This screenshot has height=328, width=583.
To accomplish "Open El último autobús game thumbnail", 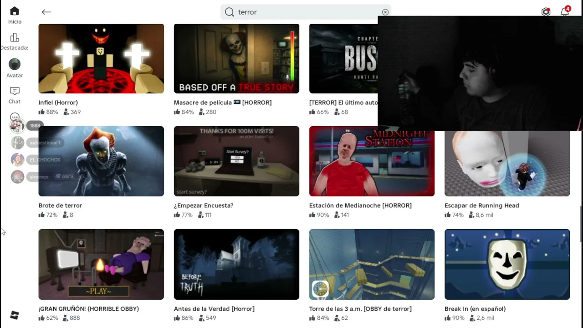I will tap(343, 59).
